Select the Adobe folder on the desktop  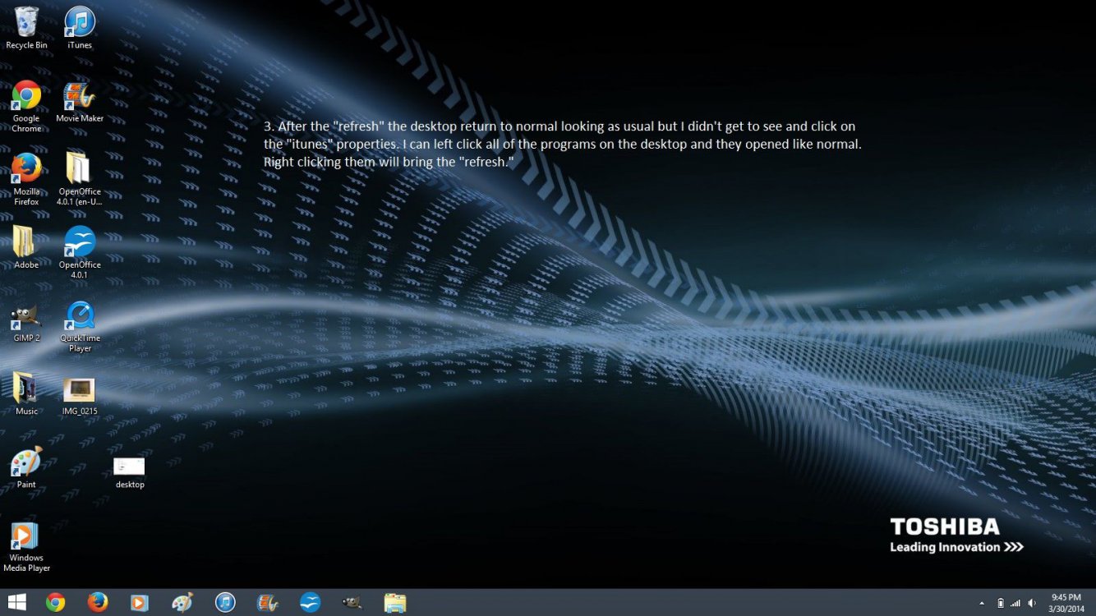tap(26, 243)
